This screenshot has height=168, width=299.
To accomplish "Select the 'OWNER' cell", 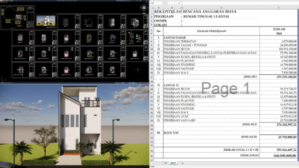I will (160, 21).
